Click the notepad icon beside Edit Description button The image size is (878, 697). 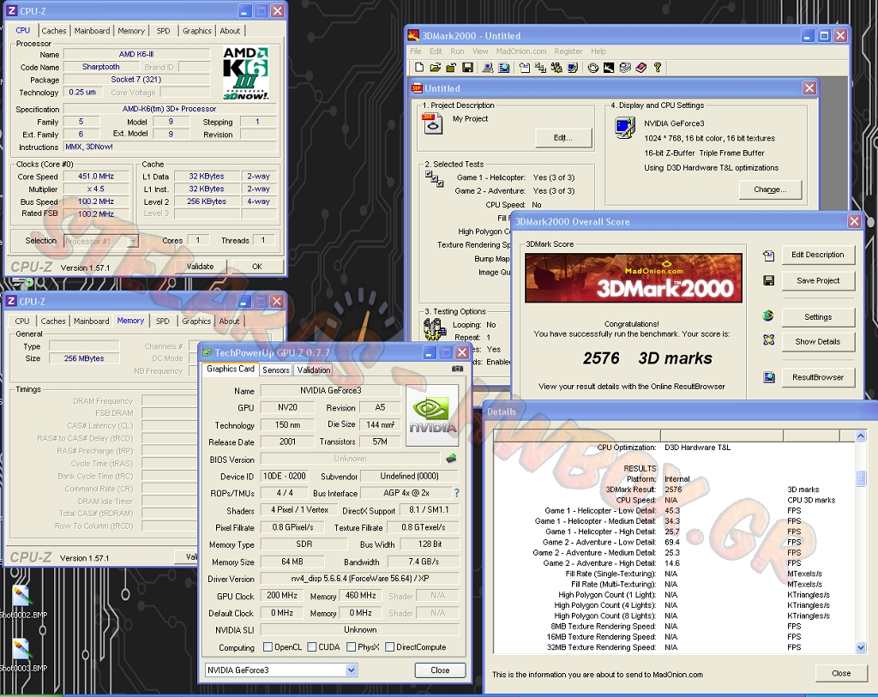pos(769,255)
